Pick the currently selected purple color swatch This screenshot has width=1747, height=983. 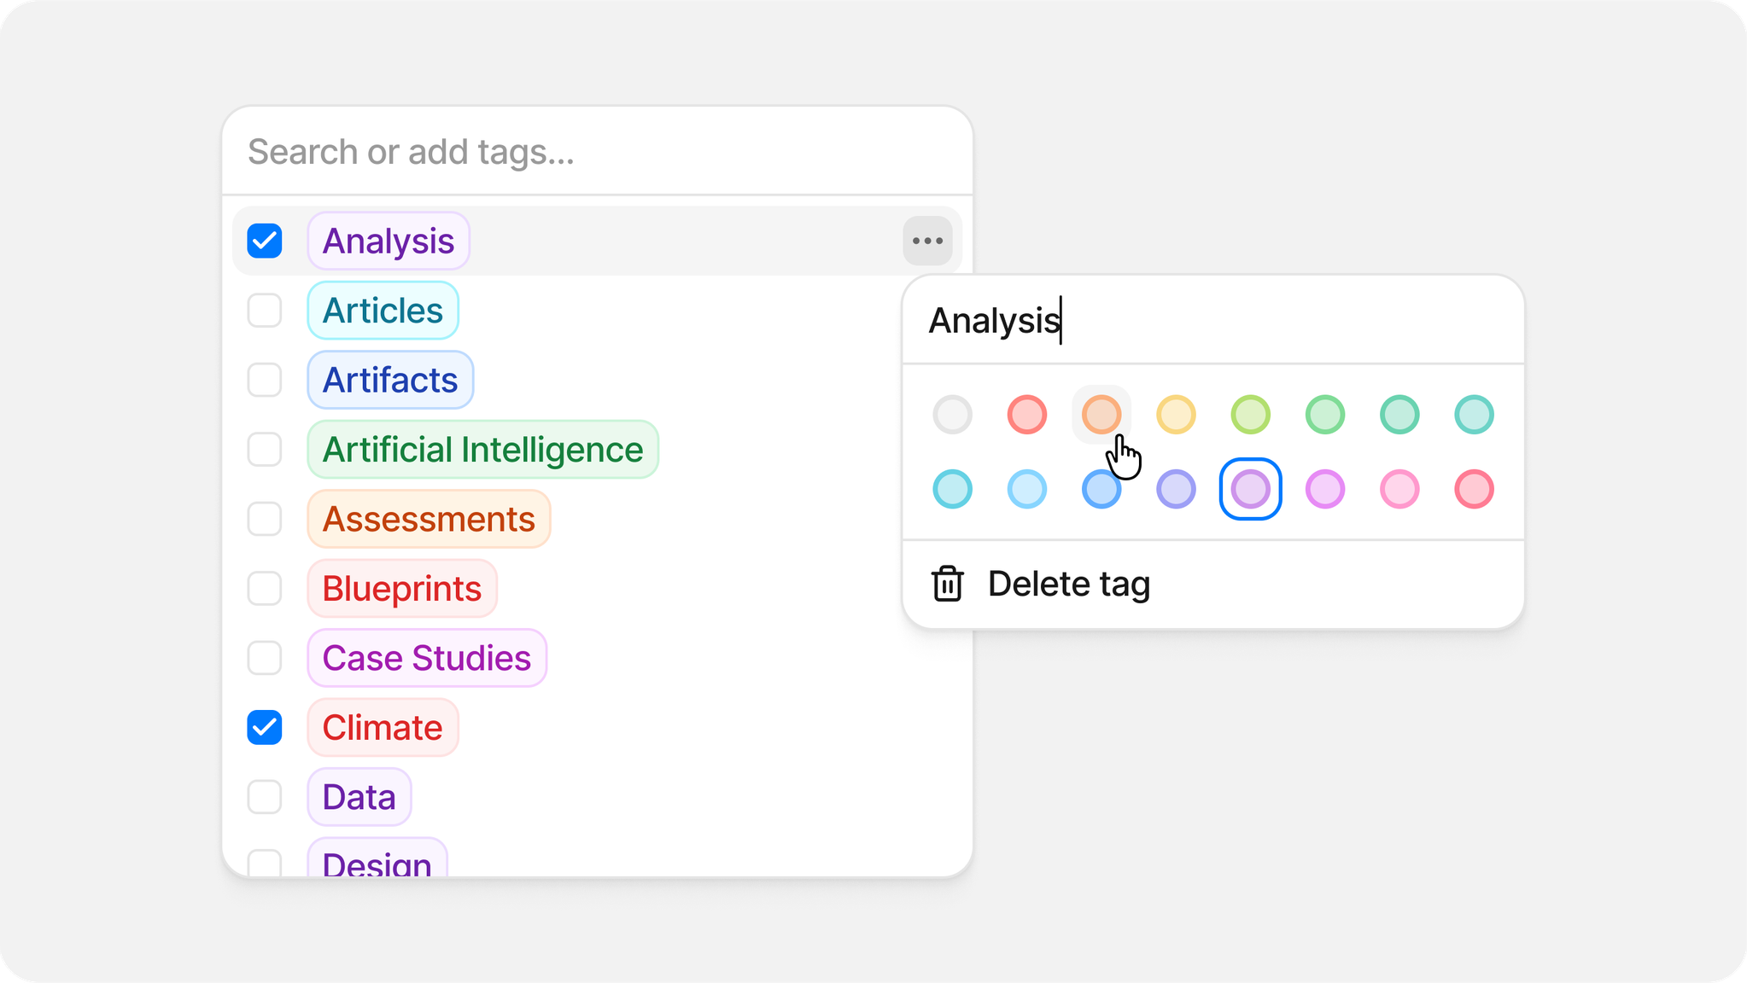[x=1251, y=488]
